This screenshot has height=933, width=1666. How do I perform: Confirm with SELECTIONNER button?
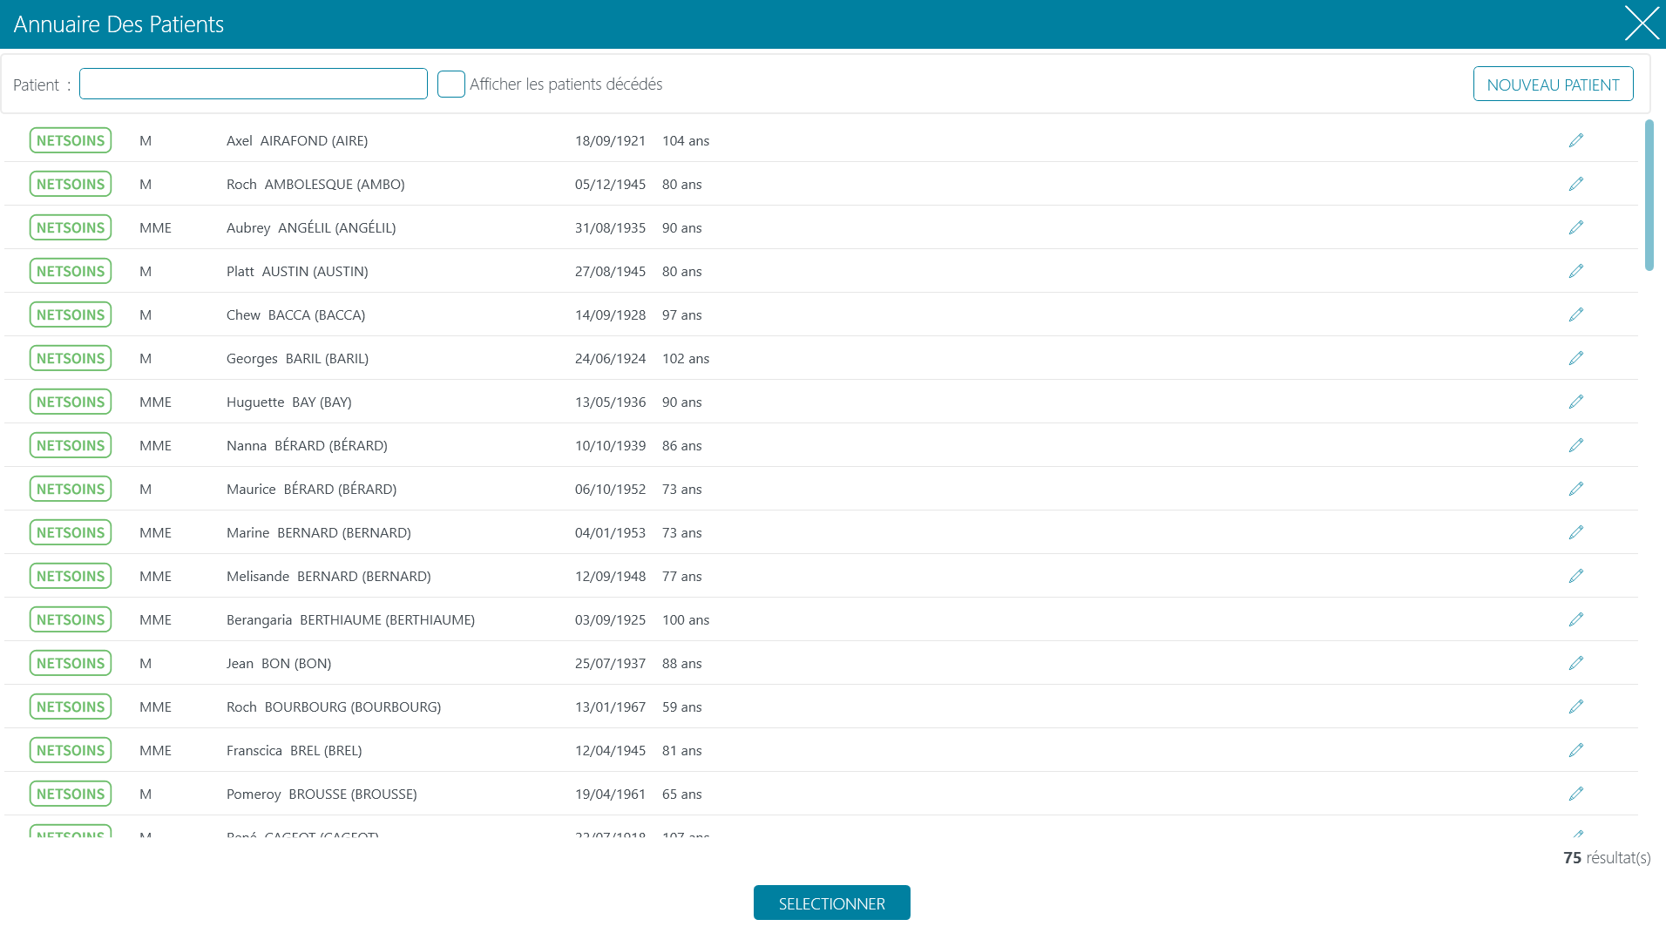[x=831, y=903]
